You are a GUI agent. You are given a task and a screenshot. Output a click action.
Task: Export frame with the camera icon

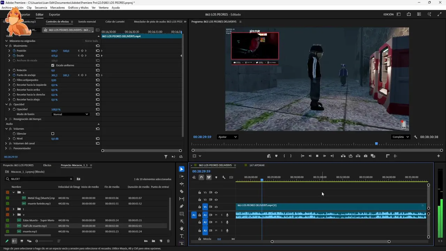[x=366, y=156]
